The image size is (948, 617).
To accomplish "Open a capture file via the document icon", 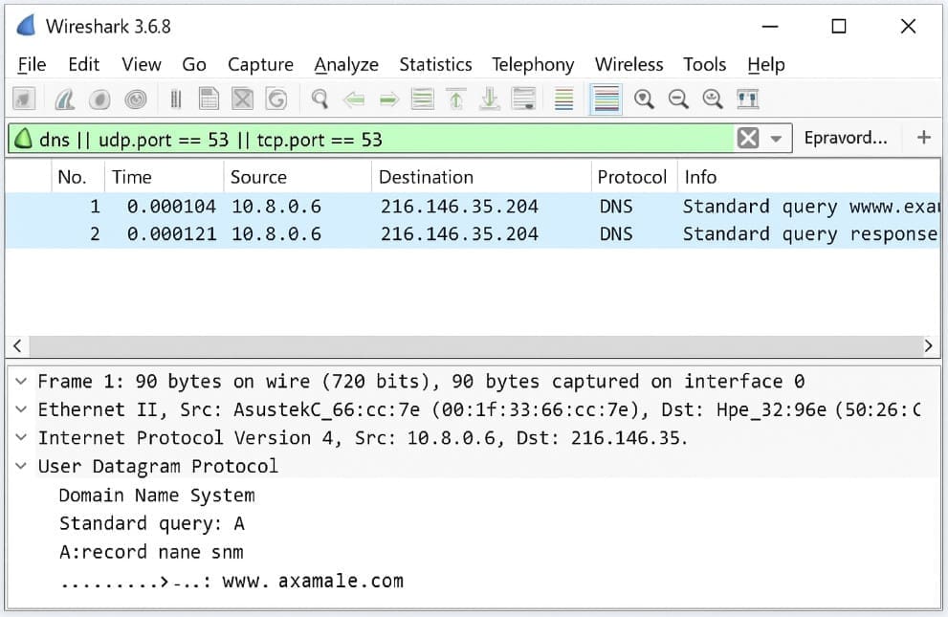I will [209, 99].
